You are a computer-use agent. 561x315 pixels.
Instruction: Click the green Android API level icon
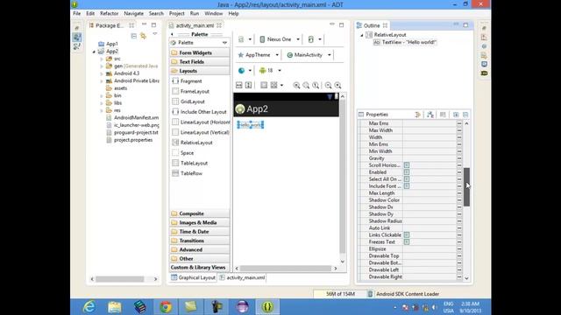pos(263,70)
